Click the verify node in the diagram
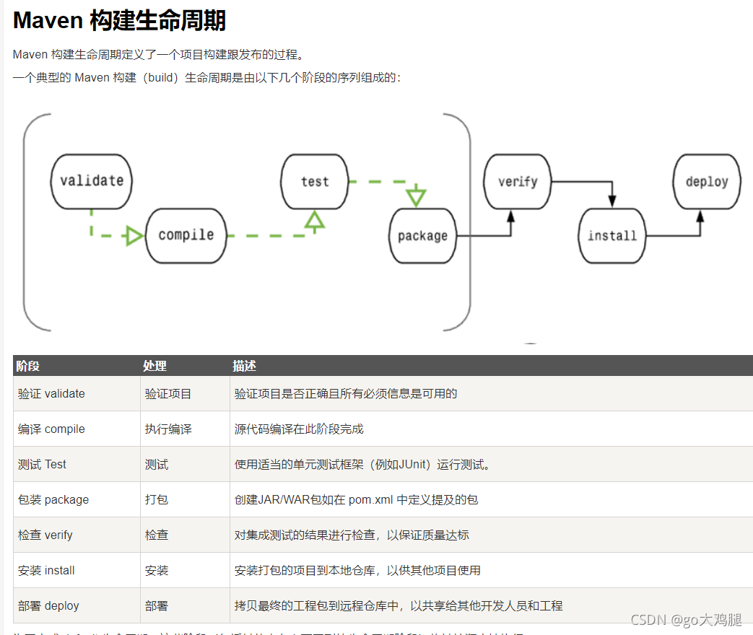The image size is (753, 635). pos(517,181)
